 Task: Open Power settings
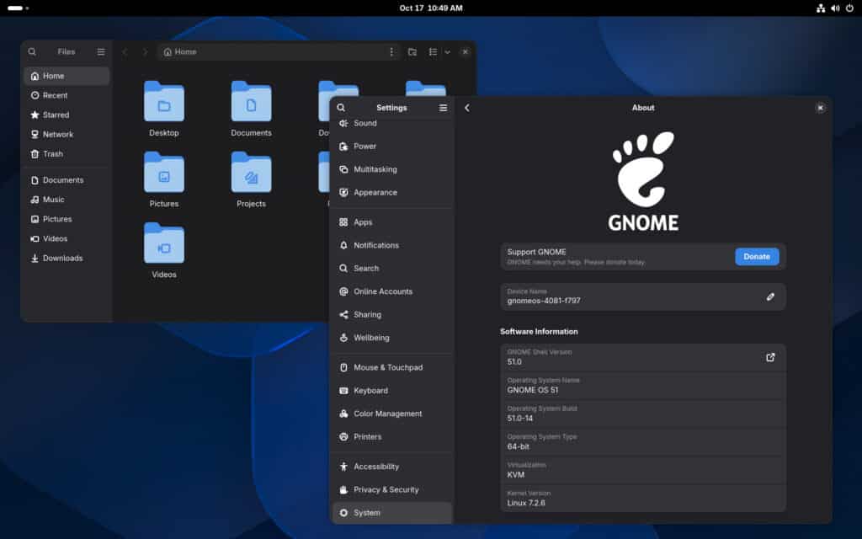coord(392,147)
